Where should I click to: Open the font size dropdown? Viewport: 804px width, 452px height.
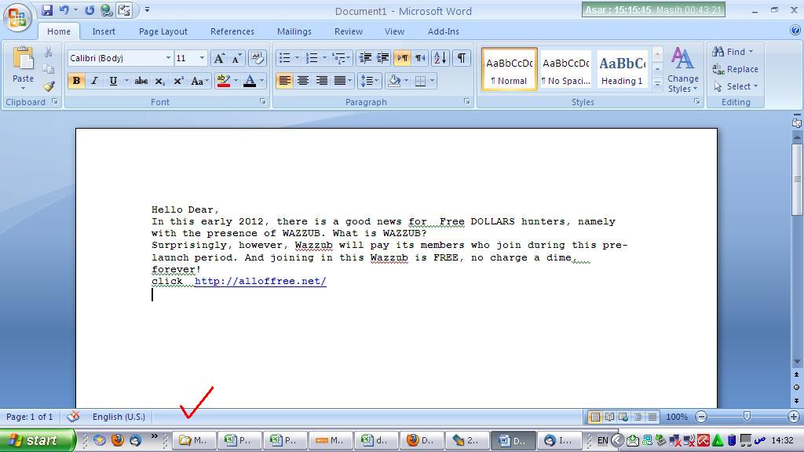click(202, 58)
